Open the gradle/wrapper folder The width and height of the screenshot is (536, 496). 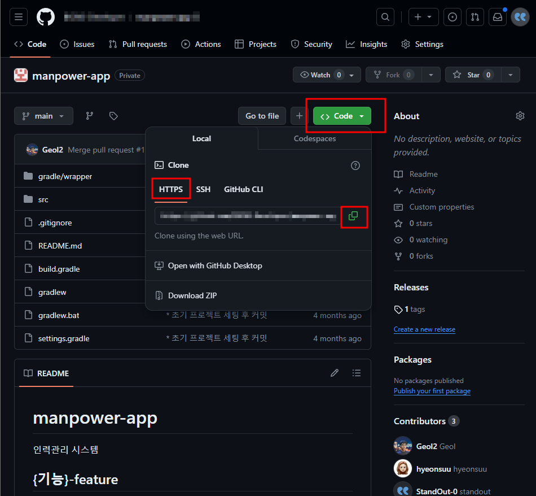pos(65,177)
